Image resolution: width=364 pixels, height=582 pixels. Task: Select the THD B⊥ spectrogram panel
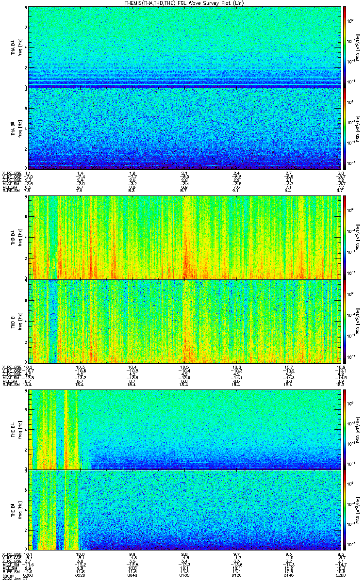[185, 237]
